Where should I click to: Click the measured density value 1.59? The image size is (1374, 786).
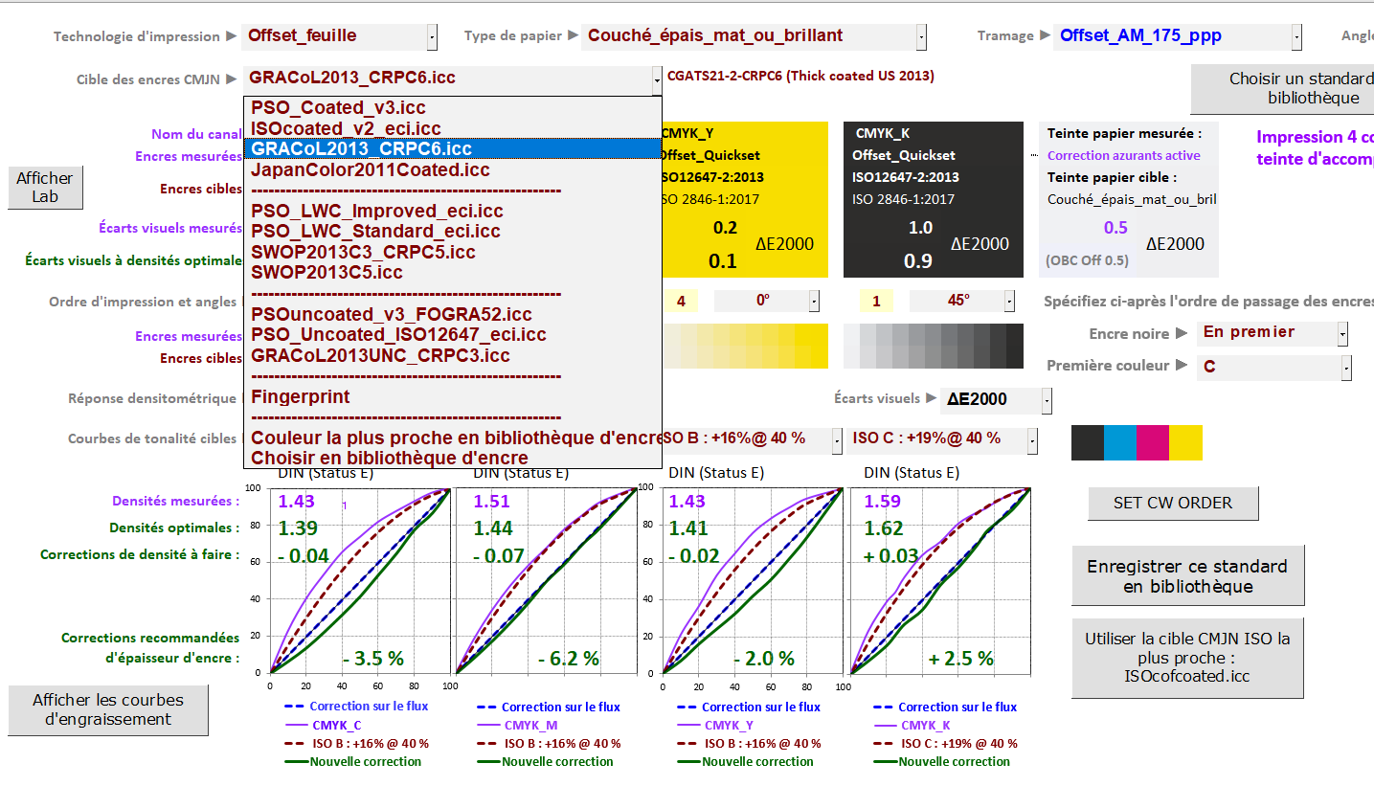[883, 501]
